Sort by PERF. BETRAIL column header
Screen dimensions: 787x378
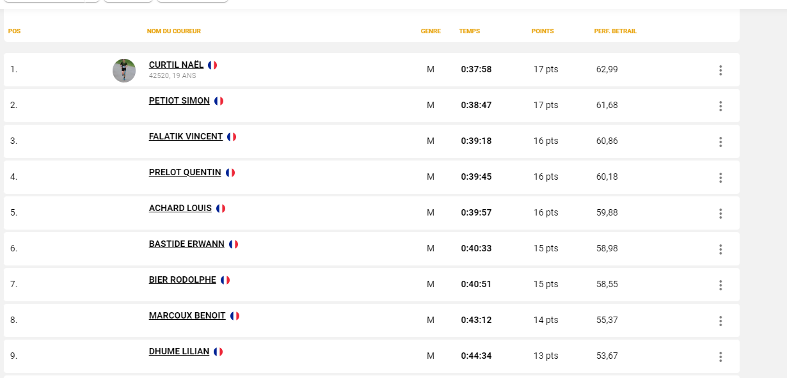click(615, 31)
